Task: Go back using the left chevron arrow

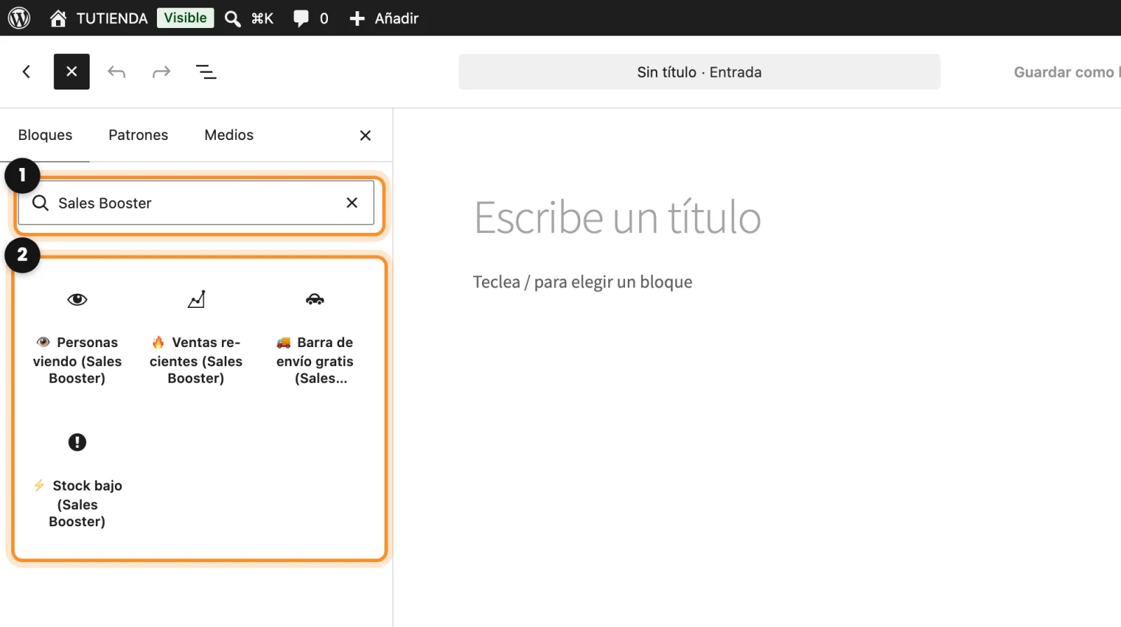Action: [27, 71]
